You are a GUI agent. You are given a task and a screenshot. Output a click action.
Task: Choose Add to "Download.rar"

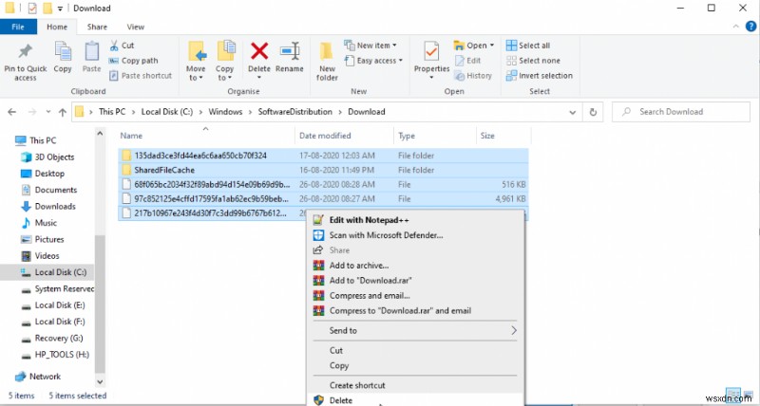(x=415, y=280)
